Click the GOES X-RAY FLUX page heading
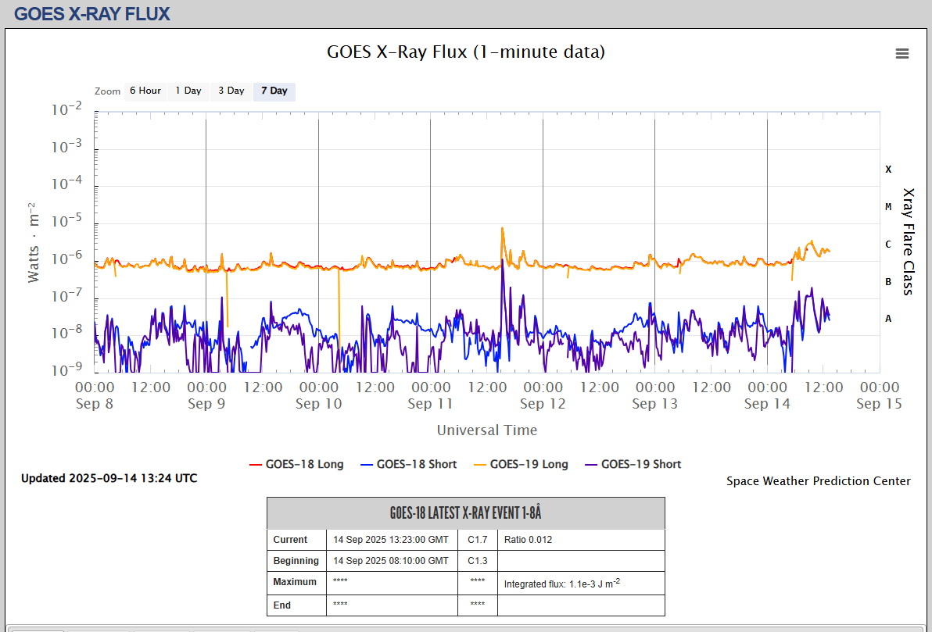The image size is (932, 632). click(x=92, y=13)
